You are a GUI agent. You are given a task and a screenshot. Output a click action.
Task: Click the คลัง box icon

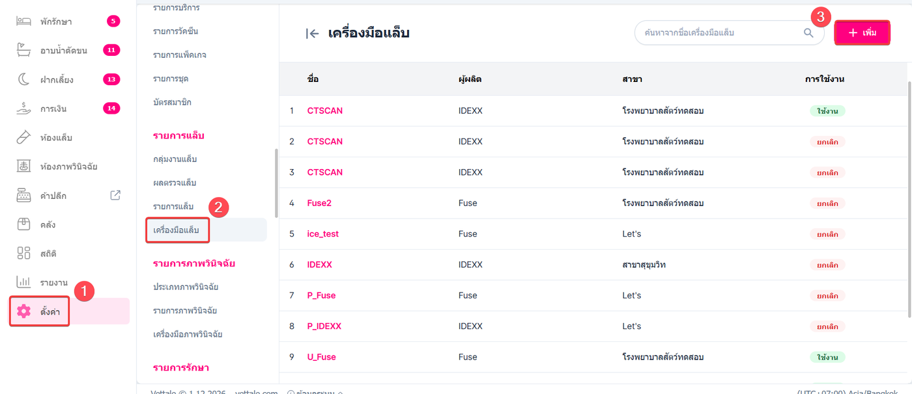click(24, 224)
